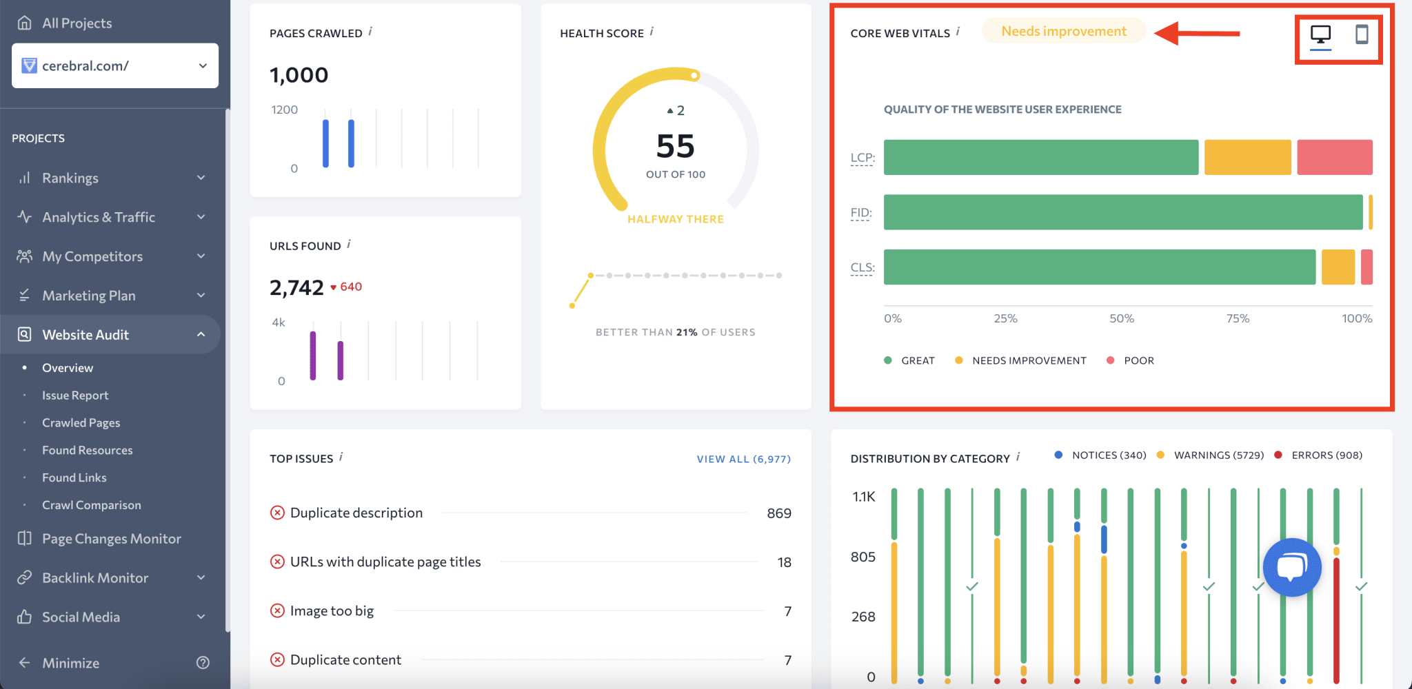Open the Page Changes Monitor icon
The image size is (1412, 689).
pos(25,538)
